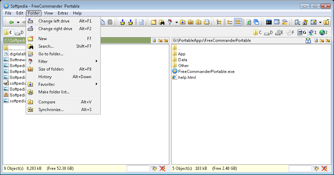Click the G:\PortableApps\FreeCommanderPortable path bar
The width and height of the screenshot is (334, 175).
tap(238, 40)
